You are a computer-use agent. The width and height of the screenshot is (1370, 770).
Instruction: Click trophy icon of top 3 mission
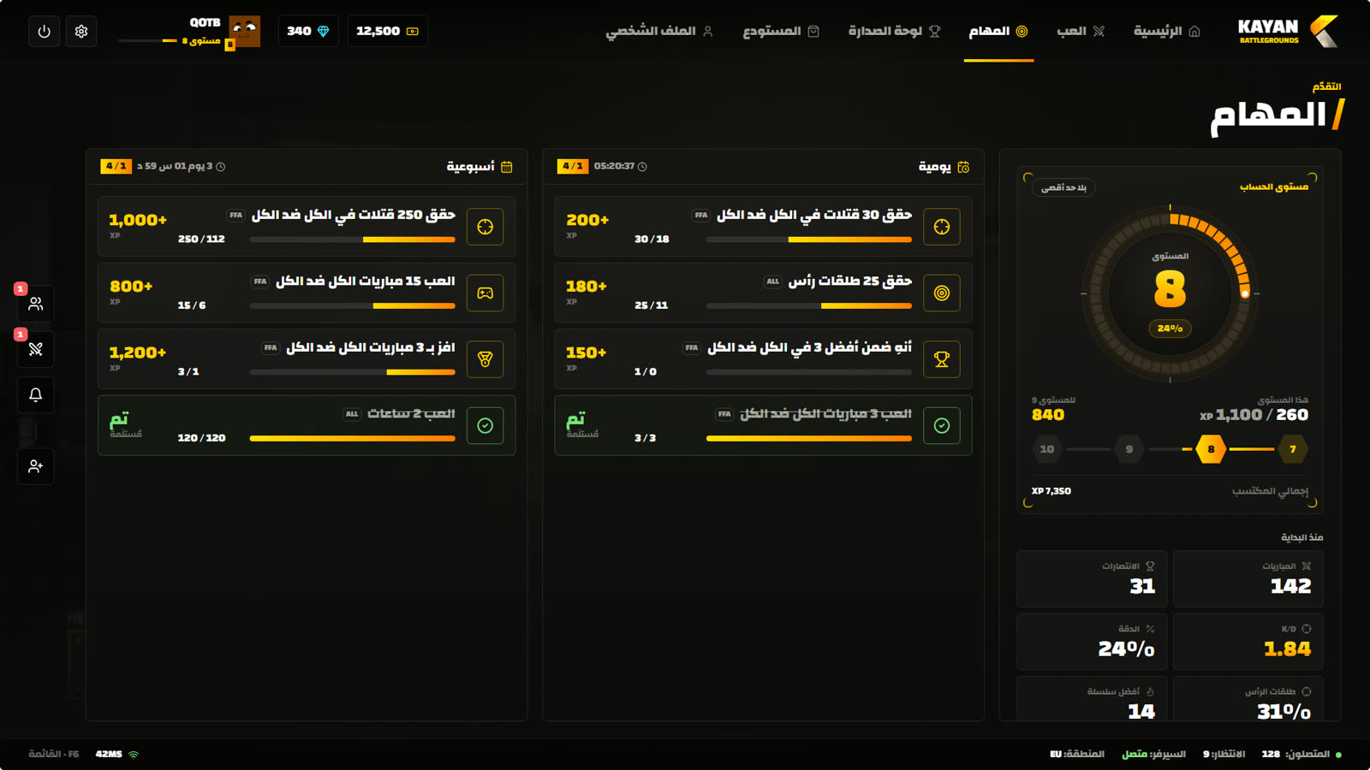click(942, 359)
